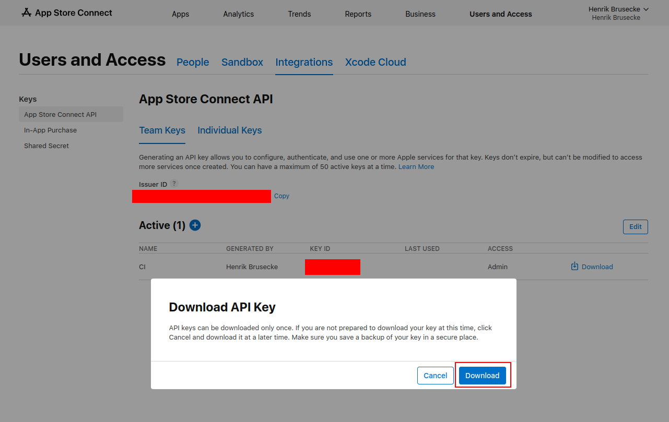
Task: Switch to the Individual Keys tab
Action: click(x=230, y=130)
